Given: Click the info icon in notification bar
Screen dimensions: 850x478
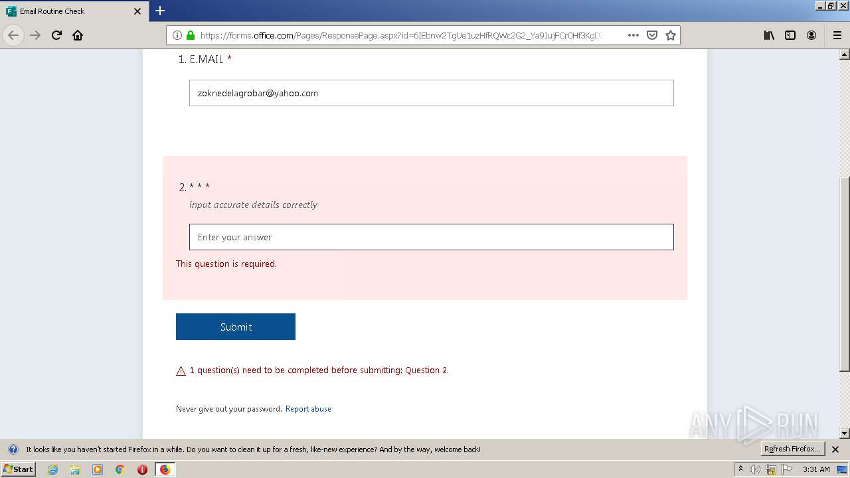Looking at the screenshot, I should [x=13, y=449].
